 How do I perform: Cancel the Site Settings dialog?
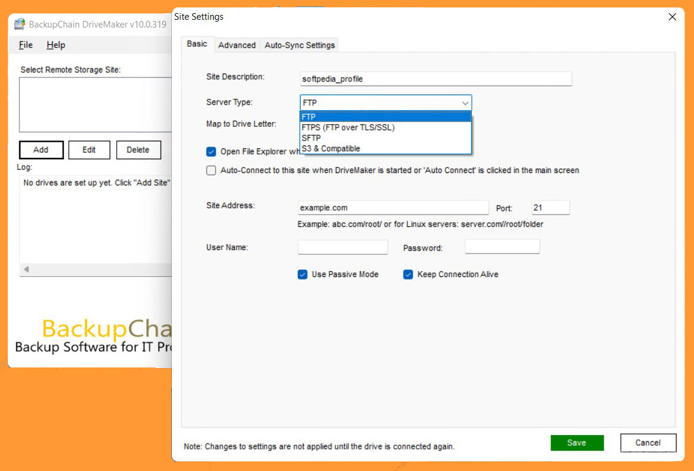coord(648,443)
